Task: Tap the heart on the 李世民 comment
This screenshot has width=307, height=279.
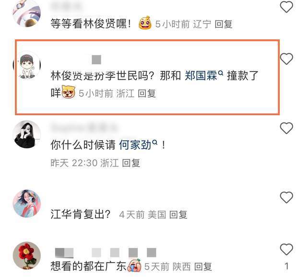Action: click(286, 59)
